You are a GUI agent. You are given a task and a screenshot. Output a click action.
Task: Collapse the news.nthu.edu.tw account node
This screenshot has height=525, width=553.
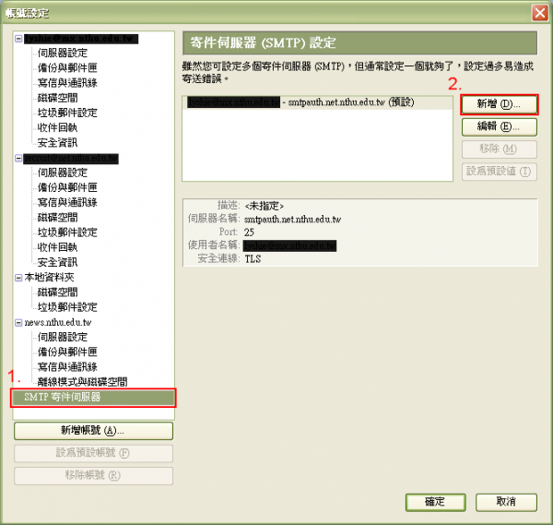(x=19, y=323)
